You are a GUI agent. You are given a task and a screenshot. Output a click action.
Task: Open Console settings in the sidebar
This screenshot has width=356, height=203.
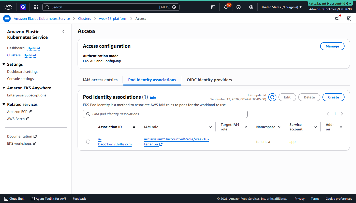click(20, 79)
